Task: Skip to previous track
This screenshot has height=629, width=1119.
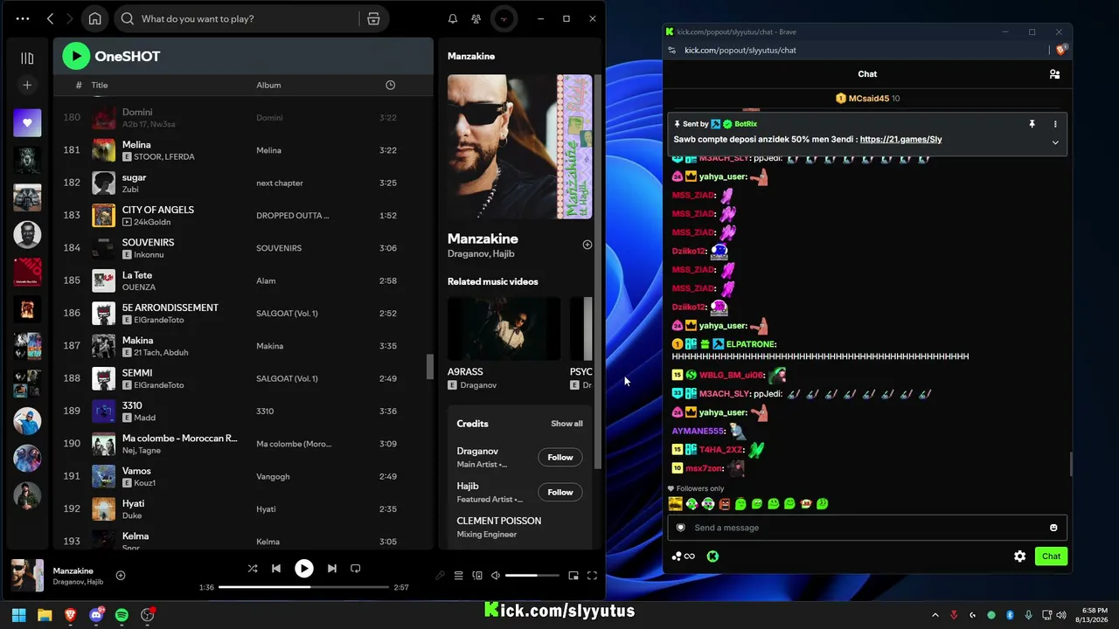Action: (276, 569)
